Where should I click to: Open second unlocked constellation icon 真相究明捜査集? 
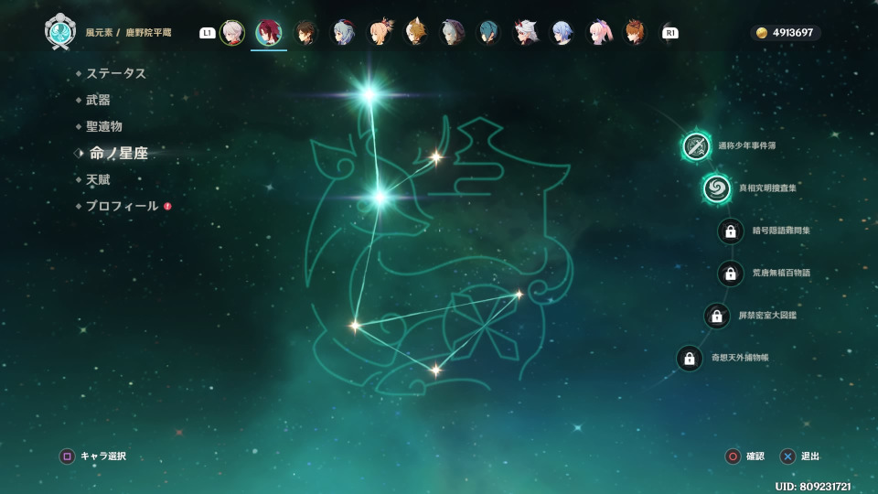pos(717,188)
